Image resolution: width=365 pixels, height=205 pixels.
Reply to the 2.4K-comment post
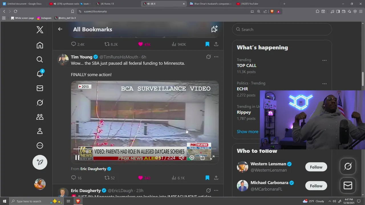point(78,44)
